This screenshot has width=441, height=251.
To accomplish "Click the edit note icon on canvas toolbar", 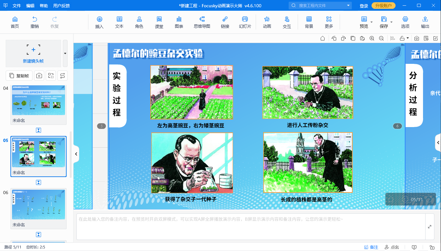I will tap(436, 38).
